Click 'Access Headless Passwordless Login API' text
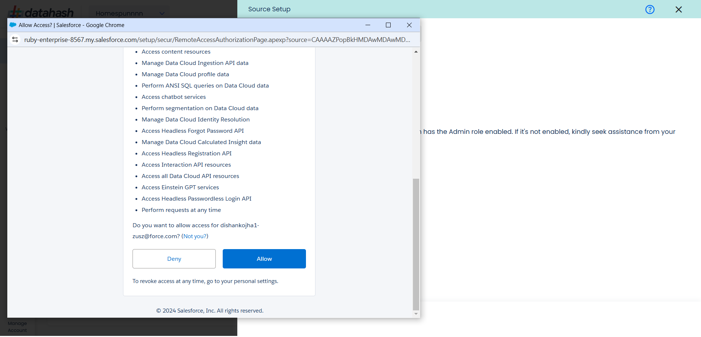 tap(196, 199)
